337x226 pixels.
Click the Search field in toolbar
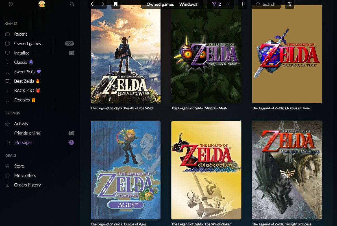point(266,4)
